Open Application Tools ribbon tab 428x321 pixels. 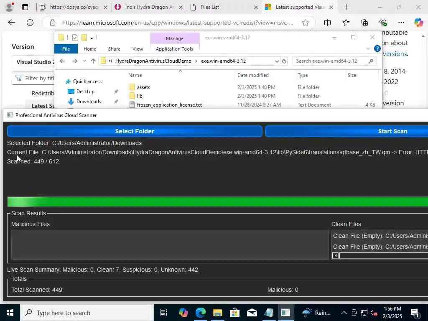point(174,49)
